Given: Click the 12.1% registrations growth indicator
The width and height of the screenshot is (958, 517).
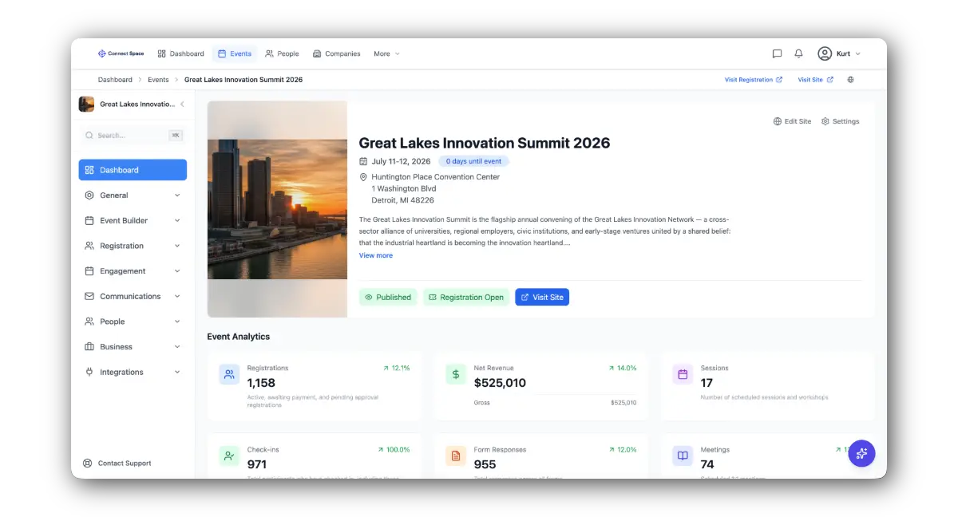Looking at the screenshot, I should coord(397,368).
